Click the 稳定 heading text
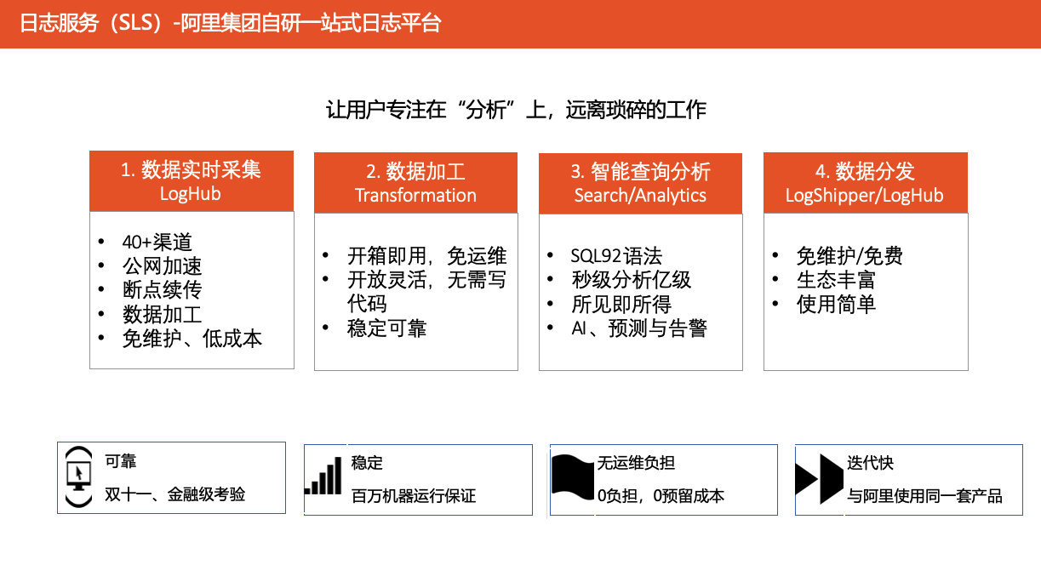 367,463
